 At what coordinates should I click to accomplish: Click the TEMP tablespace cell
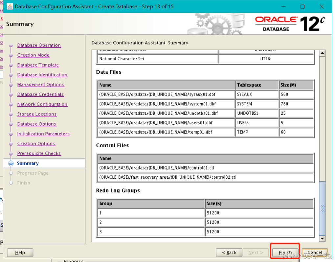pos(257,132)
